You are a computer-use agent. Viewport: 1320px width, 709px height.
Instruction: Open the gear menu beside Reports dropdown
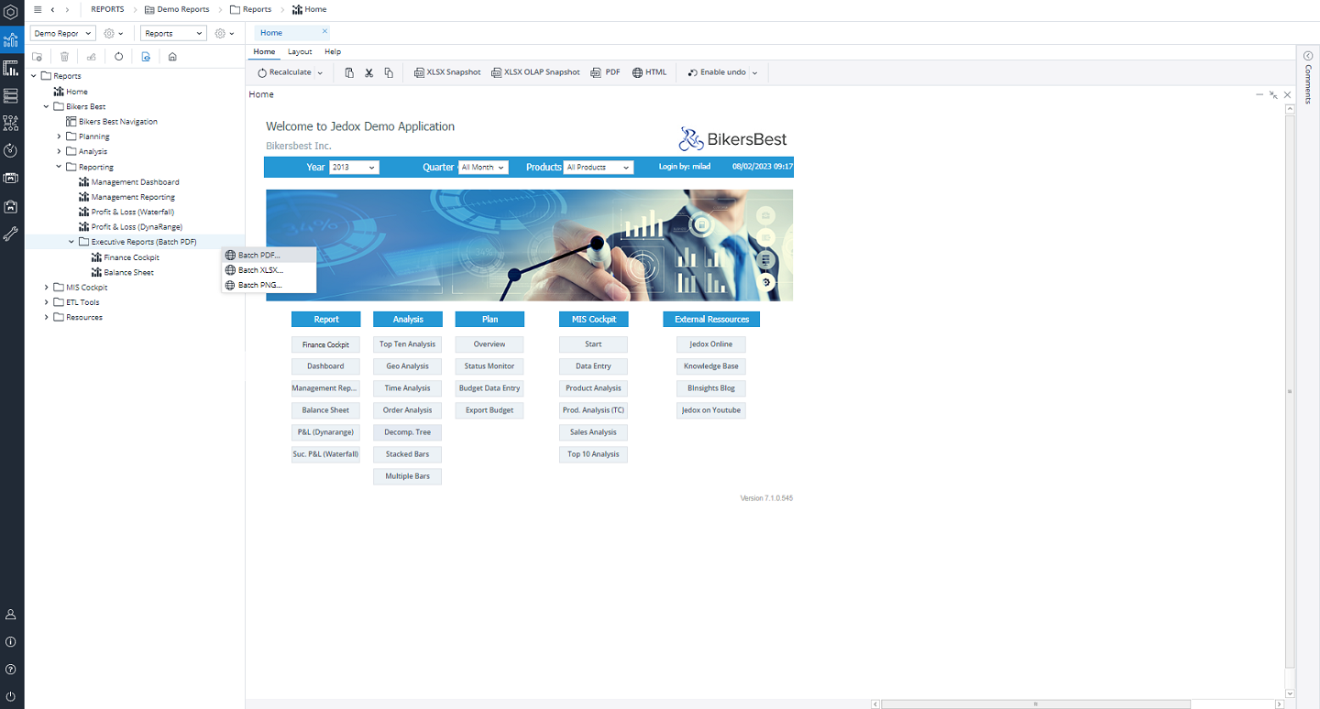tap(225, 33)
